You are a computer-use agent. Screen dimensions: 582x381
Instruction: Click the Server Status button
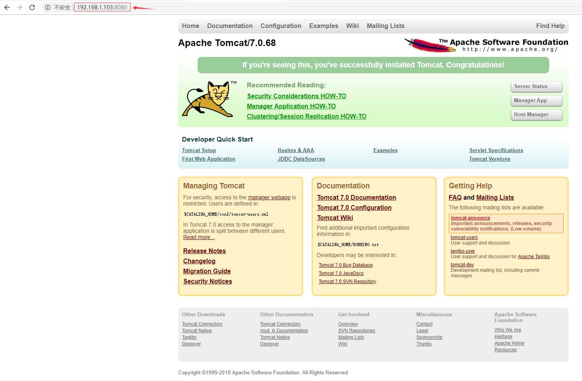point(536,87)
